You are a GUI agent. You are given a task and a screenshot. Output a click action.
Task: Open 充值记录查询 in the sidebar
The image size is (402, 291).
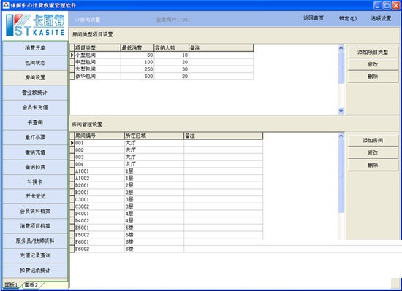pyautogui.click(x=35, y=255)
